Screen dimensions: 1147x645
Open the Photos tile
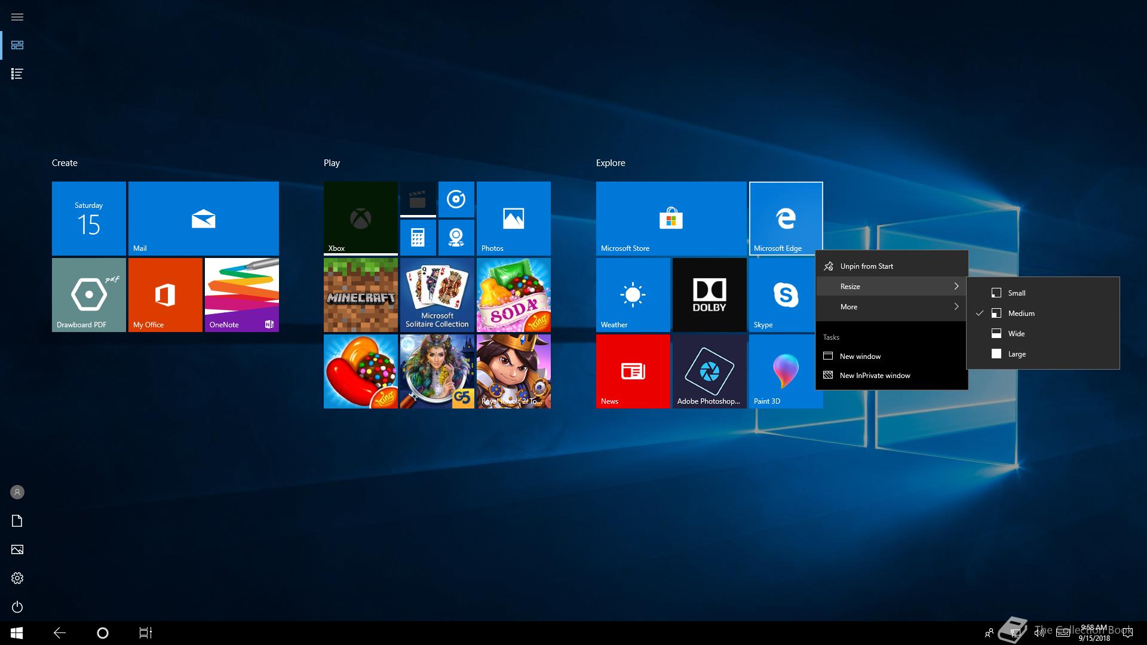pyautogui.click(x=514, y=219)
